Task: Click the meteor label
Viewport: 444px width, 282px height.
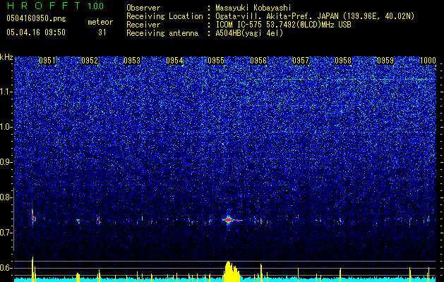Action: pyautogui.click(x=100, y=22)
